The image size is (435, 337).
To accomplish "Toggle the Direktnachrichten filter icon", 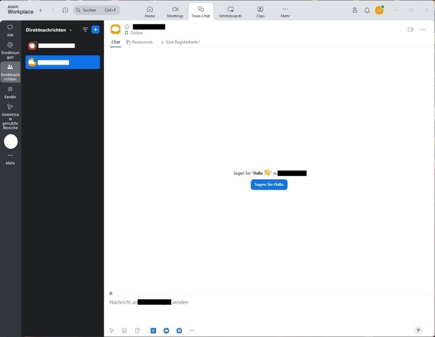I will [x=85, y=29].
